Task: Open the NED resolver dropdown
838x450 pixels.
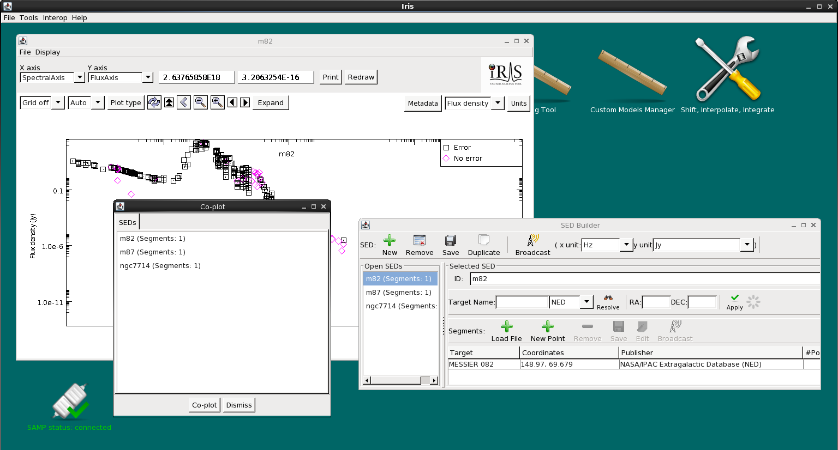Action: point(586,302)
